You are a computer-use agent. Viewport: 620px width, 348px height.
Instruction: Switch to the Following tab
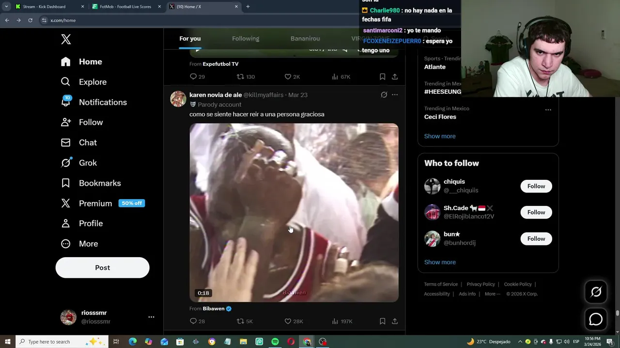246,39
